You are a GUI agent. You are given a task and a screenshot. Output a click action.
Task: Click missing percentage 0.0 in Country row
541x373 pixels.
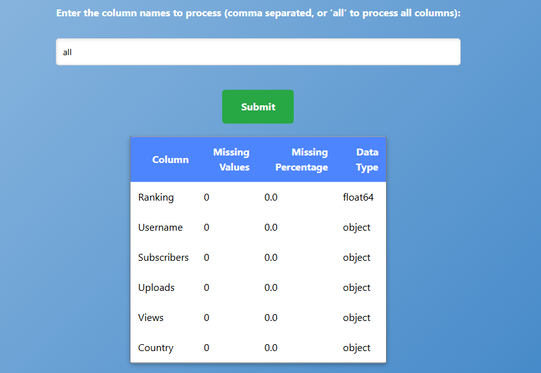[271, 347]
